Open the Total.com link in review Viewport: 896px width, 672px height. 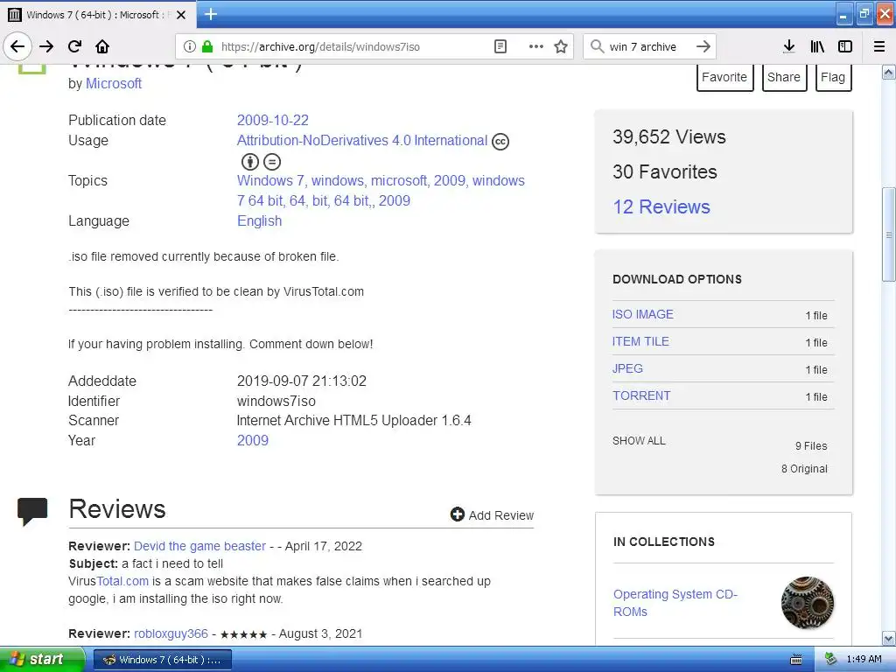122,581
